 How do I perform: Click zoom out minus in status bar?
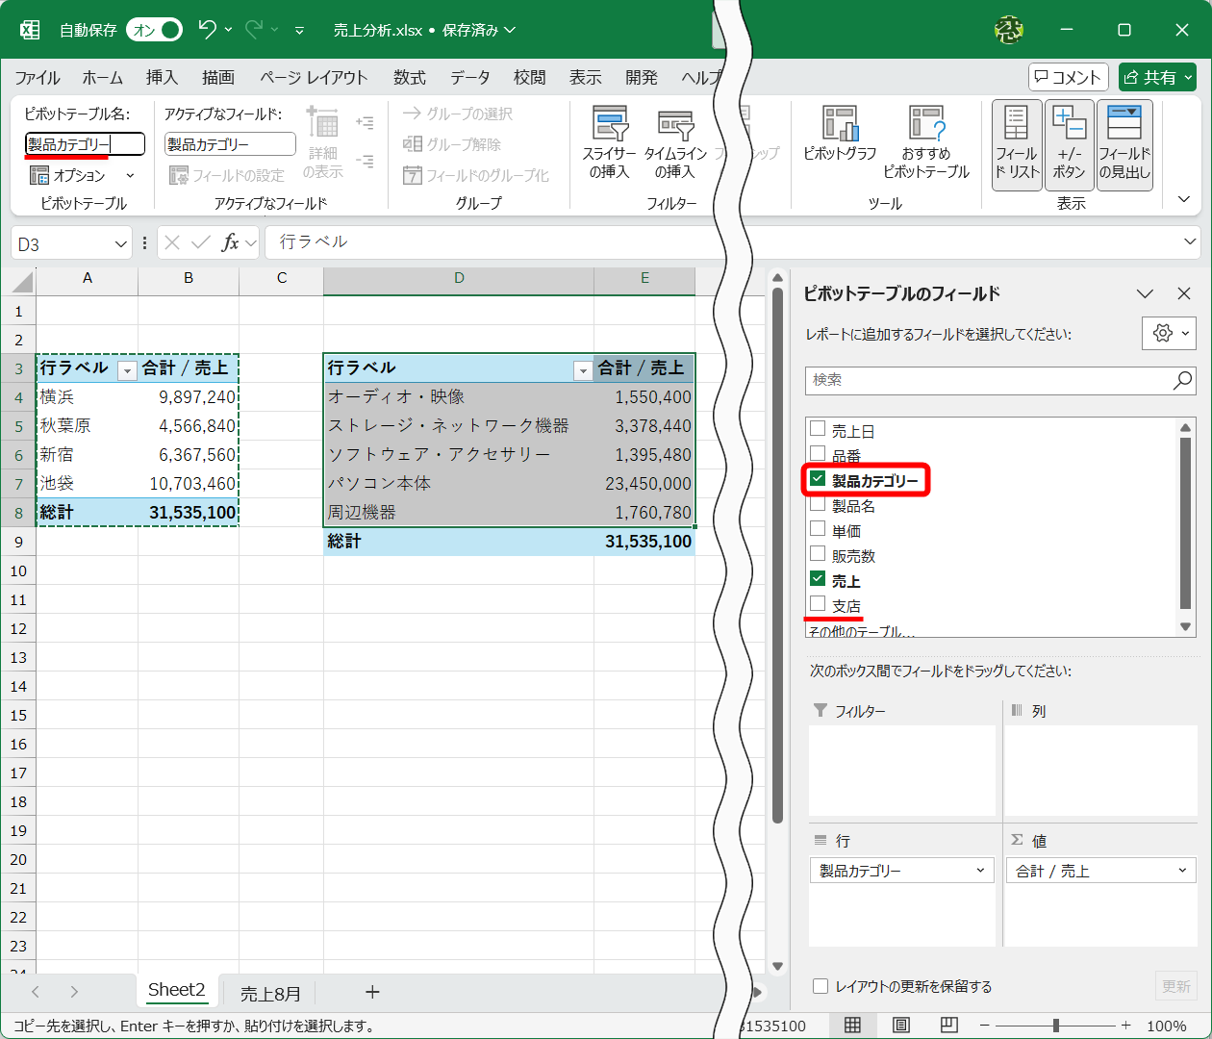[983, 1026]
